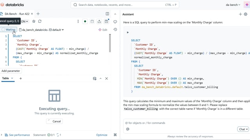
Task: Click See performance link
Action: point(17,135)
